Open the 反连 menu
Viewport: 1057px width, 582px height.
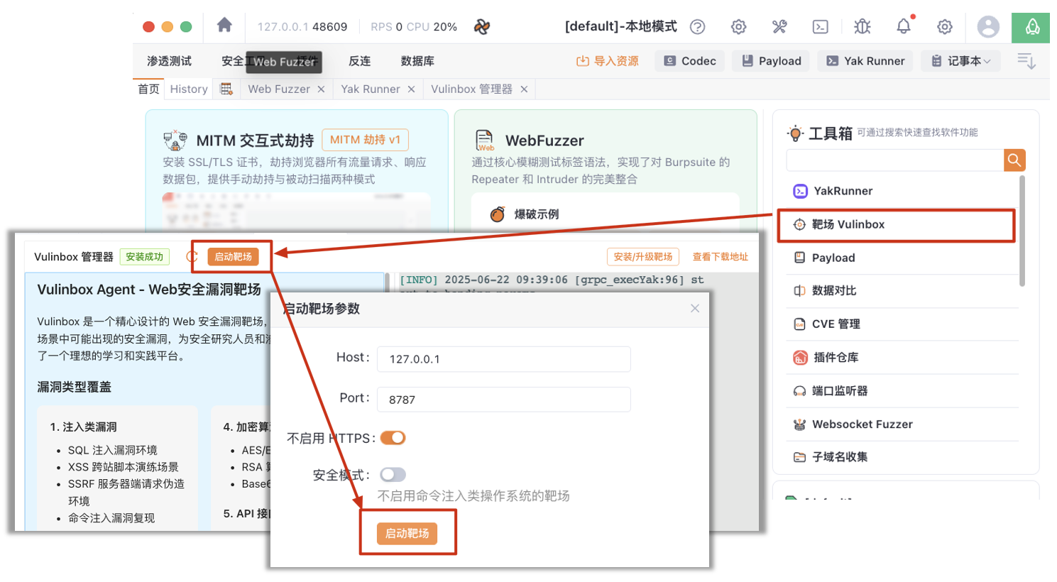360,61
